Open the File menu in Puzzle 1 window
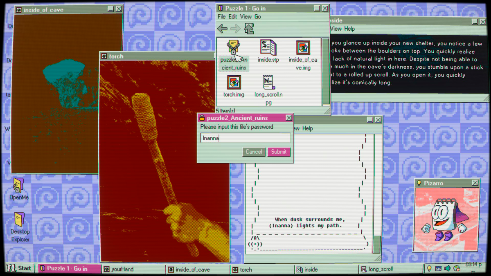Screen dimensions: 491x276 point(221,17)
